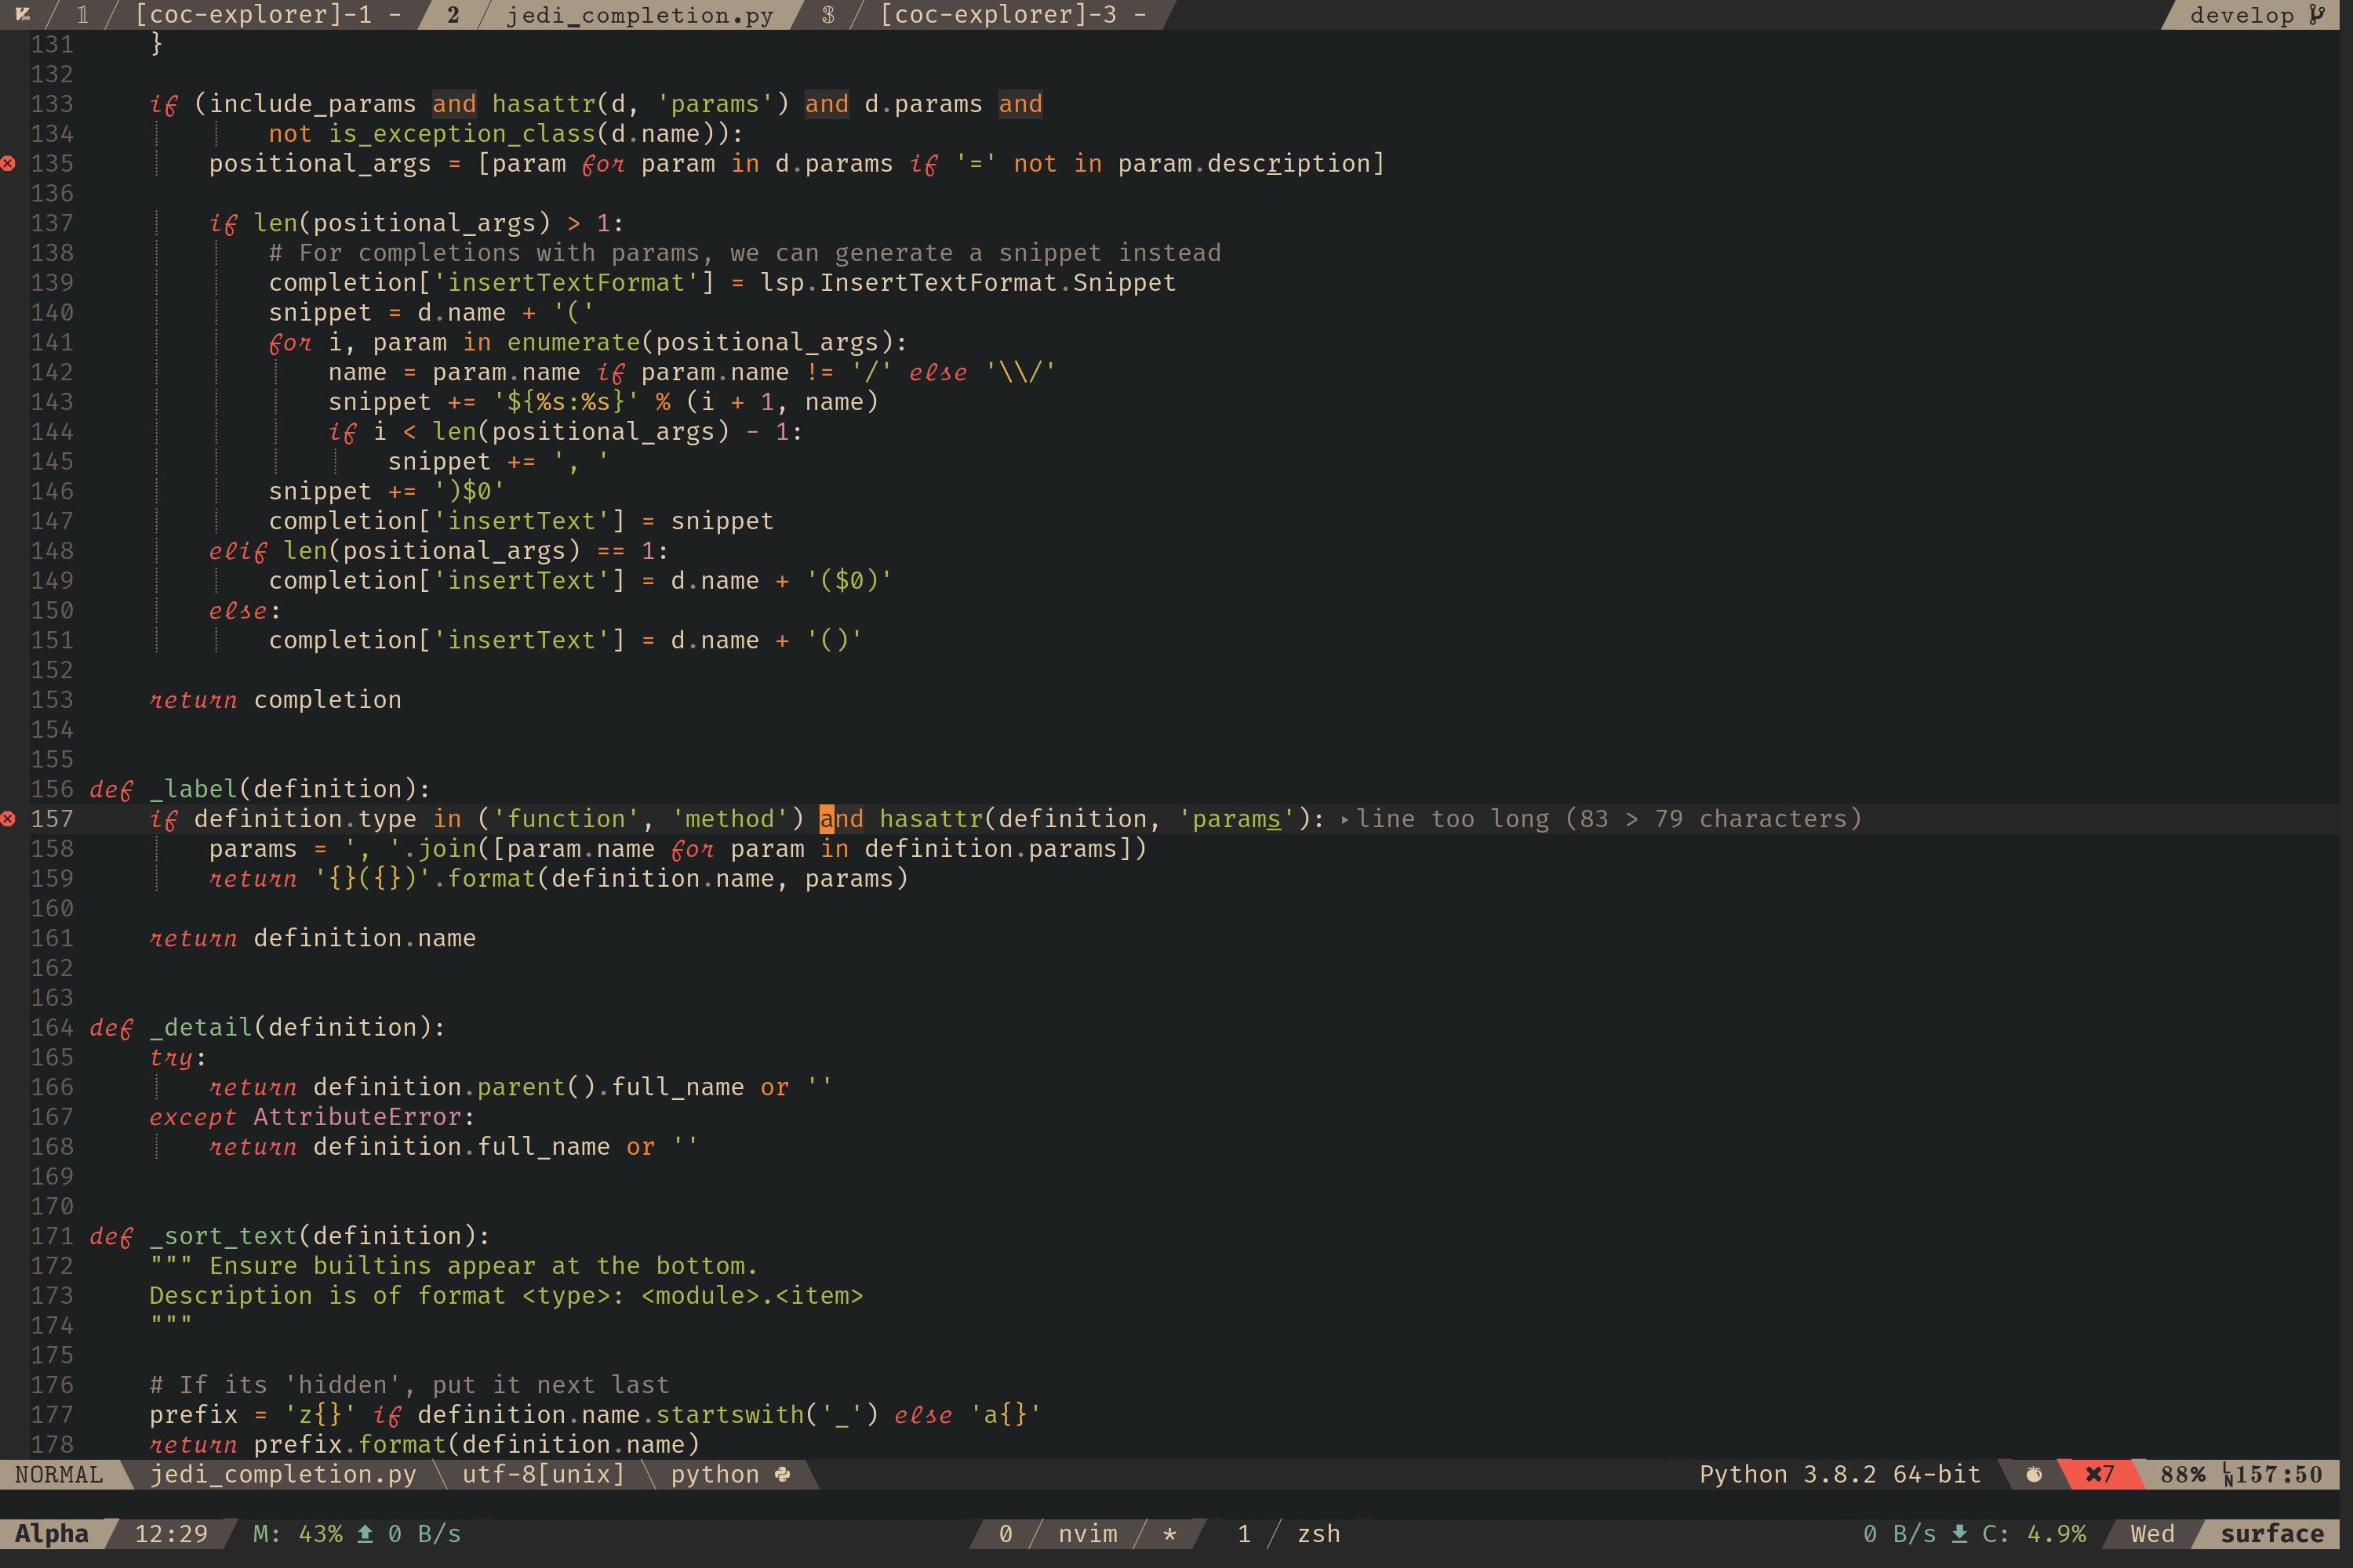
Task: Click line number 133 in the gutter
Action: point(52,104)
